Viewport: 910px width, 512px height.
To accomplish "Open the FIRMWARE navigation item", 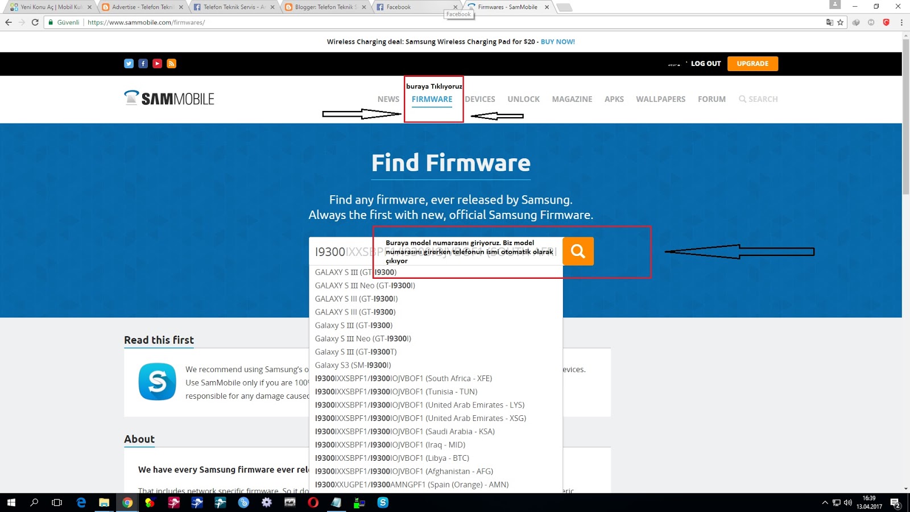I will click(432, 99).
